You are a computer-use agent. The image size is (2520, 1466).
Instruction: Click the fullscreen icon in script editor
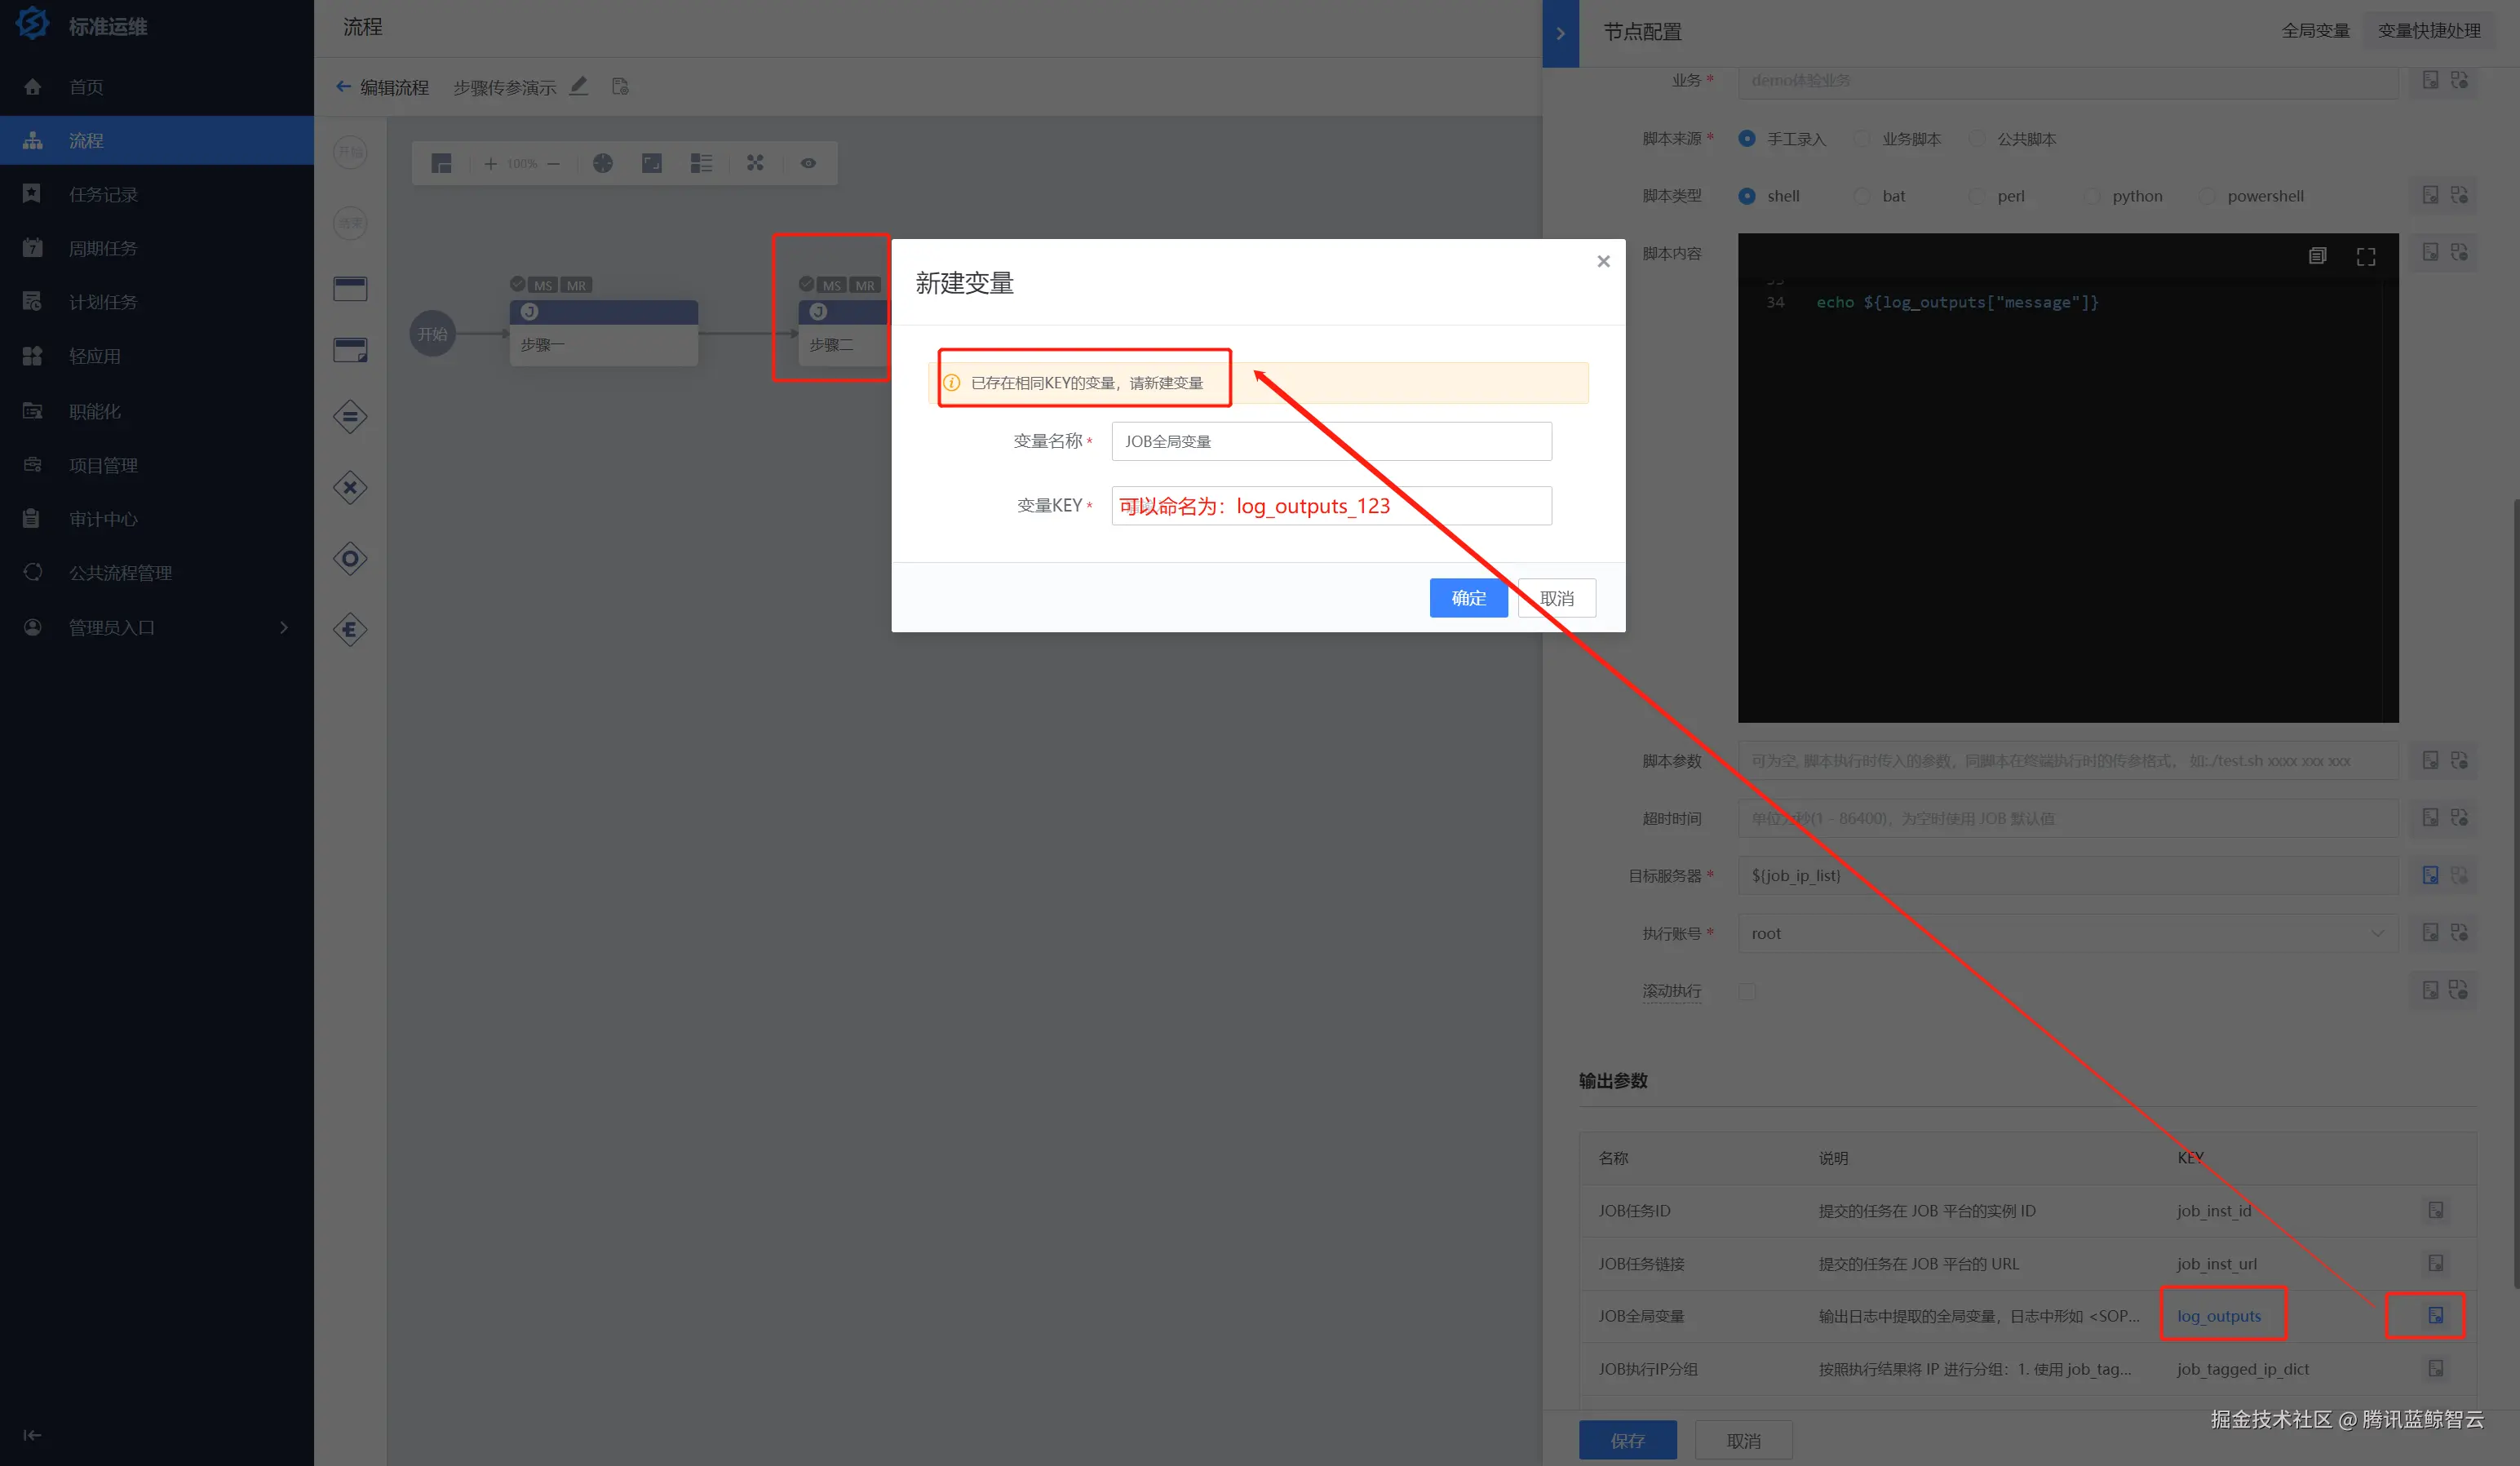(2365, 257)
